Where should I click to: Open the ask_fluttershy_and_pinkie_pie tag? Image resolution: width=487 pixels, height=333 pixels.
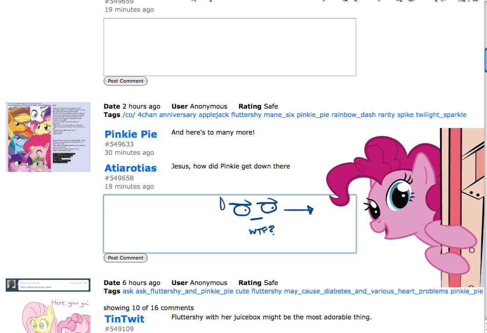click(x=184, y=292)
